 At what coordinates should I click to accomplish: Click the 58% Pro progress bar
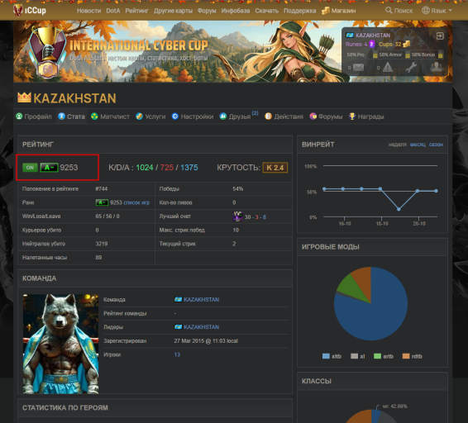(x=361, y=55)
